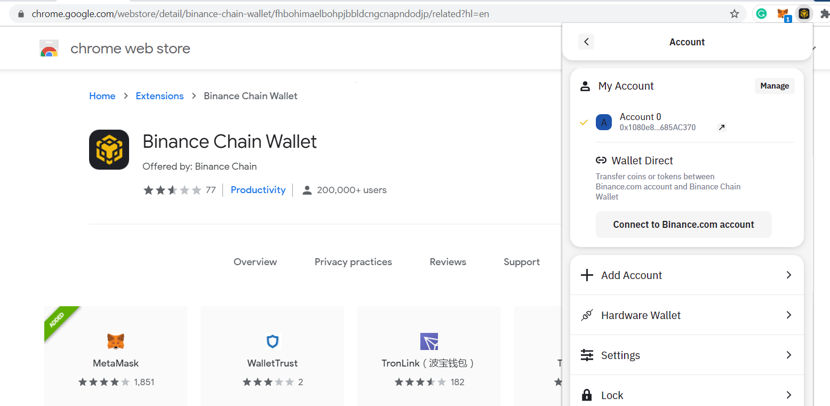This screenshot has height=406, width=830.
Task: Switch to the Overview tab
Action: coord(255,262)
